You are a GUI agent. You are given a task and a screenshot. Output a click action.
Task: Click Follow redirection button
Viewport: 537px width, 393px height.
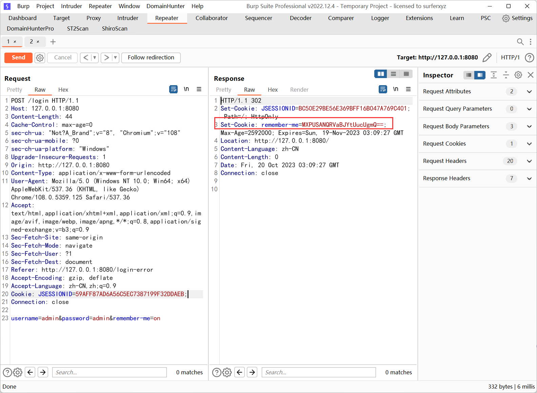(151, 58)
